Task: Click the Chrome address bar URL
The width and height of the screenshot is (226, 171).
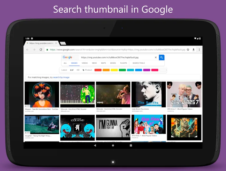Action: pos(117,50)
